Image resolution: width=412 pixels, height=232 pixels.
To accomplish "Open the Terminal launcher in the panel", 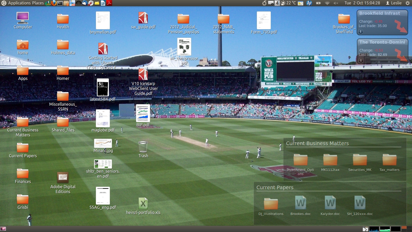I will pos(60,3).
